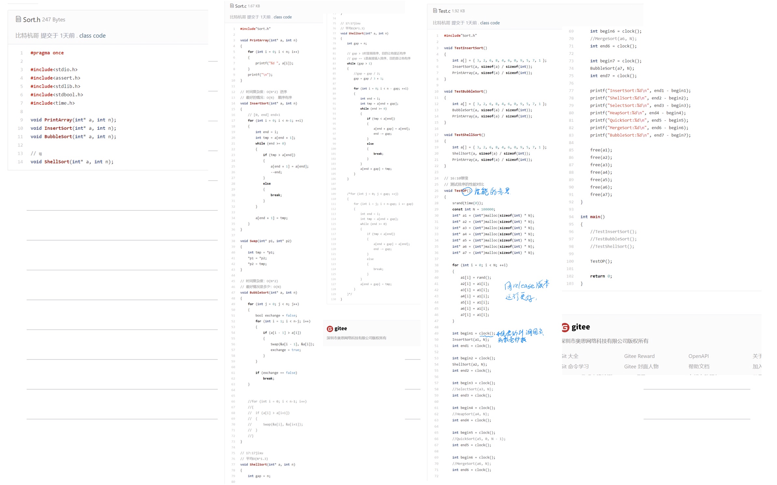Open the OpenAPI footer link
This screenshot has width=777, height=485.
click(x=698, y=356)
